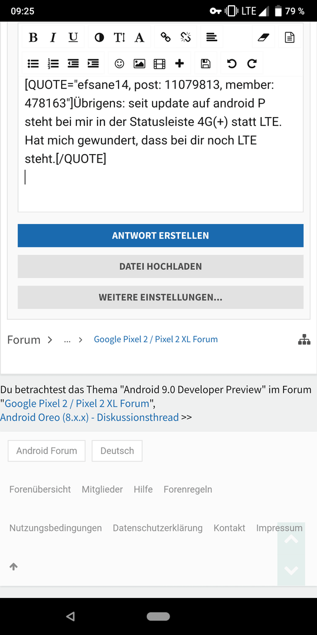
Task: Toggle underline text formatting
Action: tap(73, 38)
